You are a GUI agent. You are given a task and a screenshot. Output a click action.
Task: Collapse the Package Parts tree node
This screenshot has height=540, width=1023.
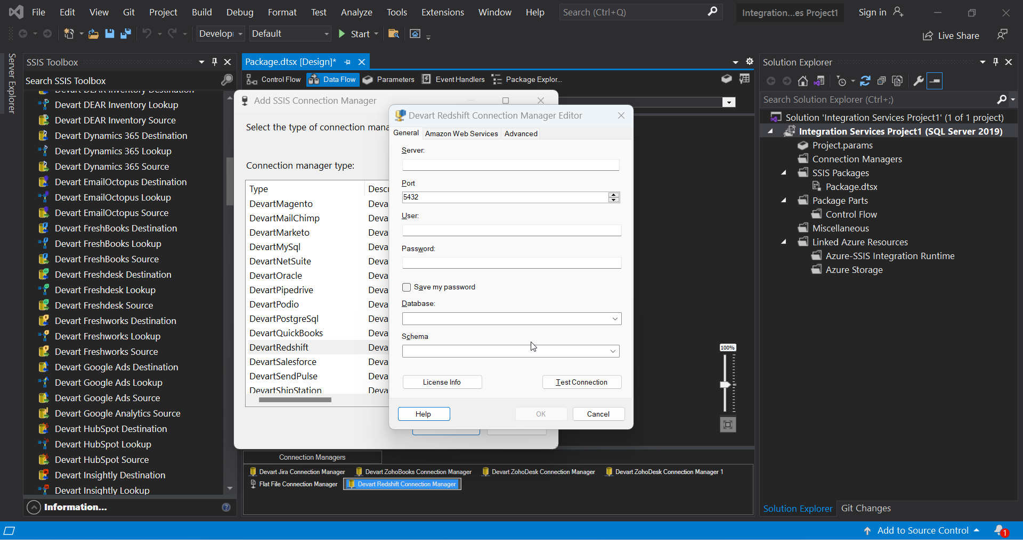pos(784,201)
